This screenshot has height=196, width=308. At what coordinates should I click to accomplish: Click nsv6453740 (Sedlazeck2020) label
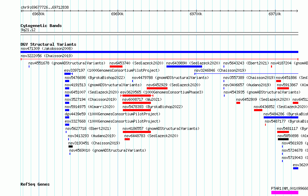coord(136,63)
